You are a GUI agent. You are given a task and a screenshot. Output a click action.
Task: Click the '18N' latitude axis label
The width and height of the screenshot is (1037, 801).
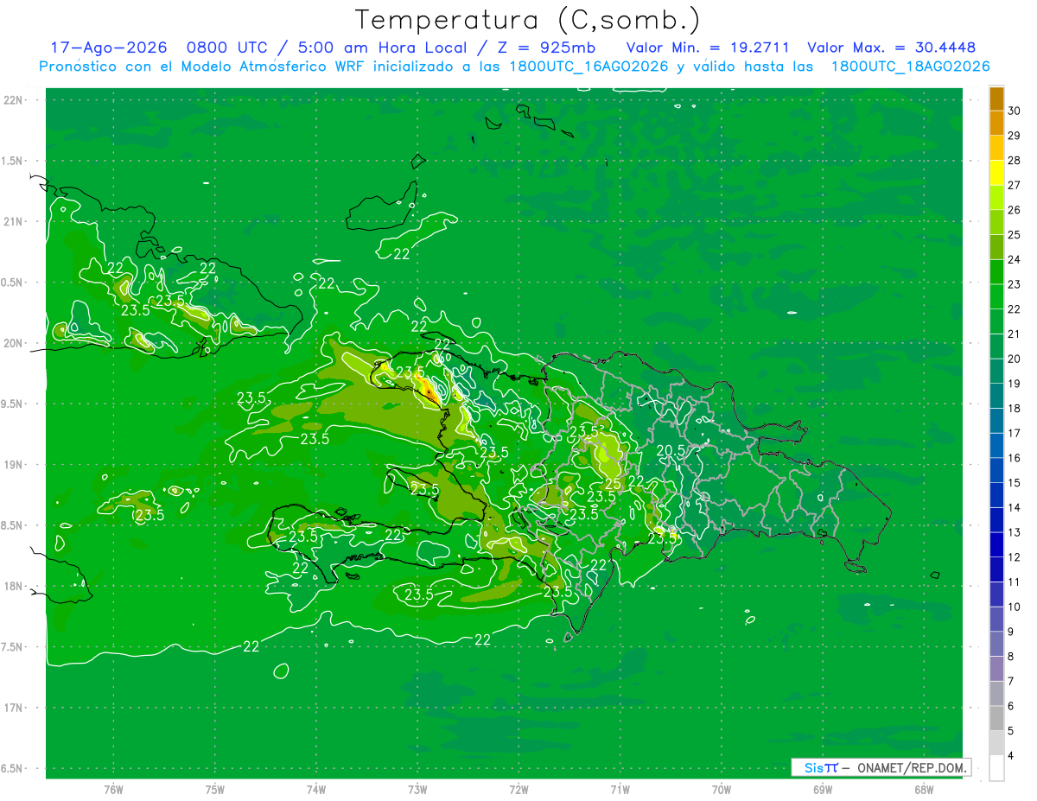(12, 586)
